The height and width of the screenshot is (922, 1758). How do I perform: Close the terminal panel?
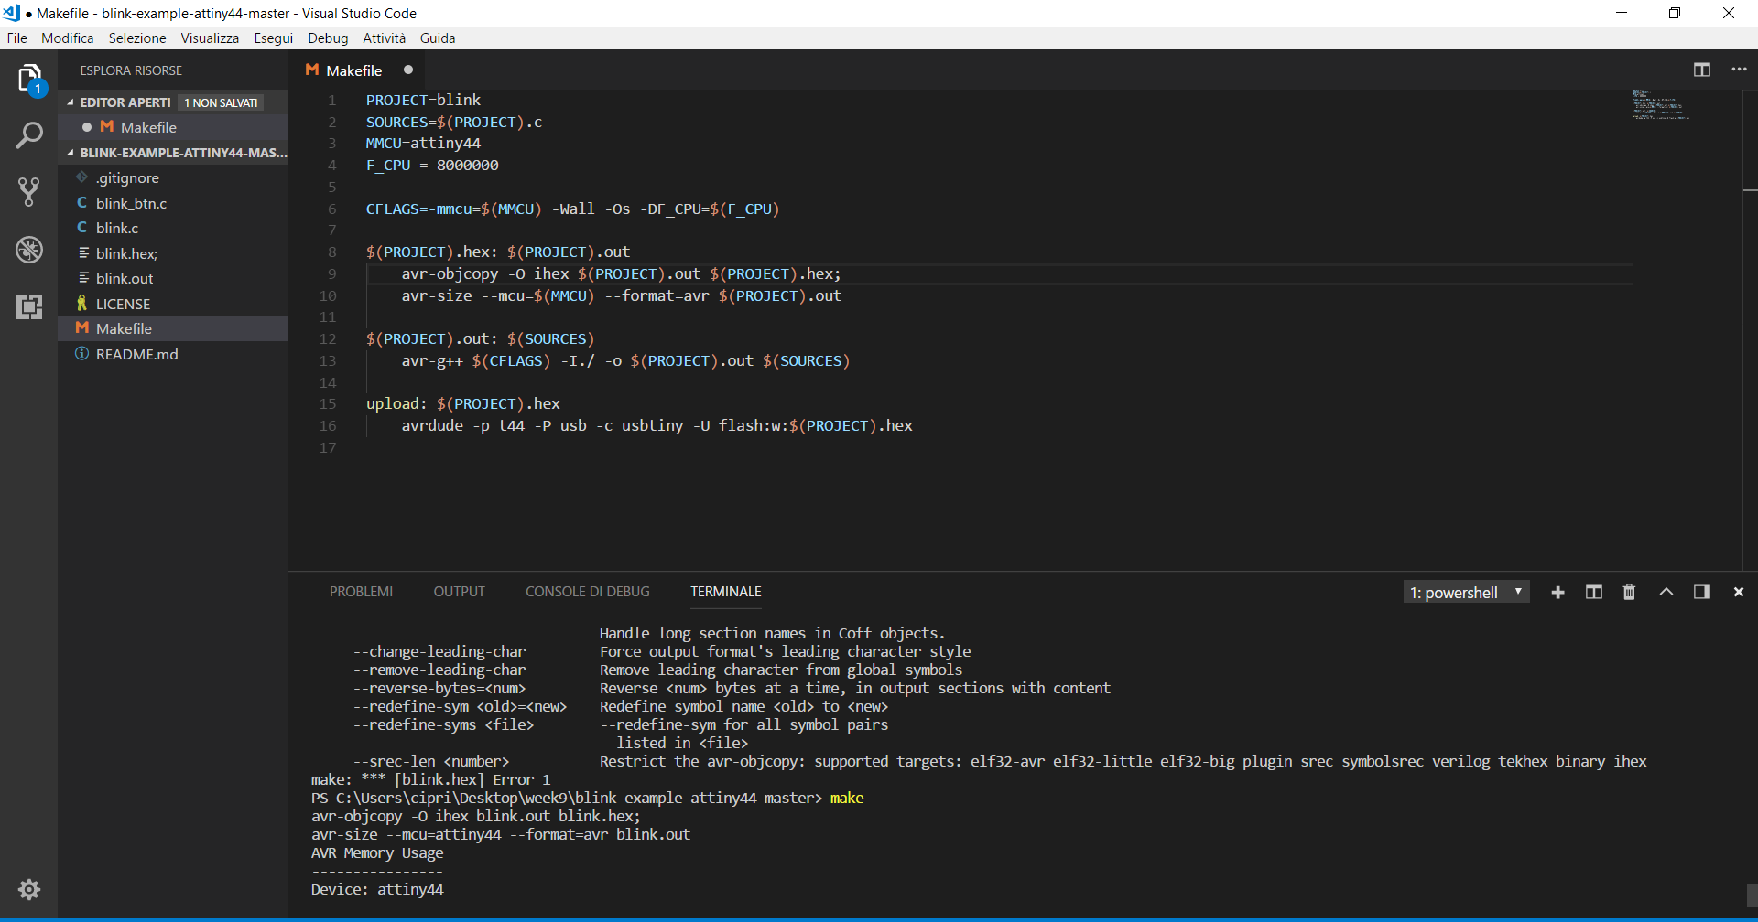[x=1739, y=593]
